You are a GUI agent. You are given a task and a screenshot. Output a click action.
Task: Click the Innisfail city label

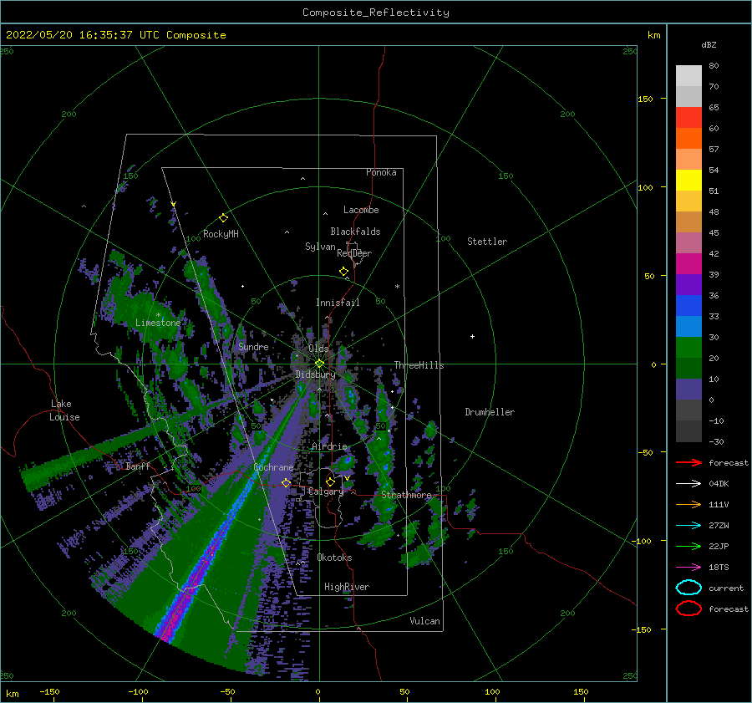(338, 303)
